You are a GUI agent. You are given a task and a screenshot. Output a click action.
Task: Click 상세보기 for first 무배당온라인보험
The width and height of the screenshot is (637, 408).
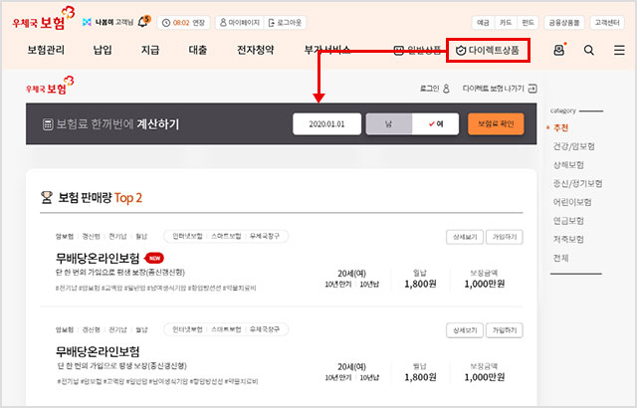pyautogui.click(x=465, y=237)
